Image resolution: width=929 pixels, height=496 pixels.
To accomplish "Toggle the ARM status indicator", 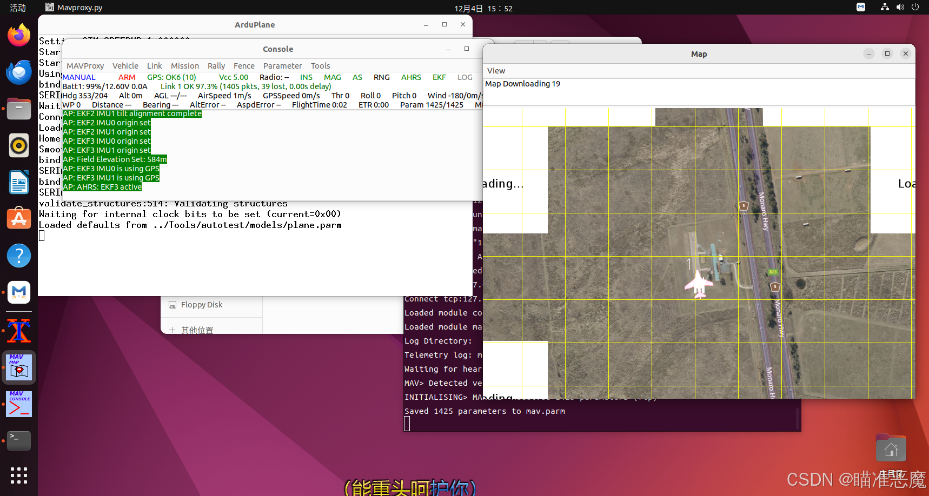I will (x=127, y=77).
